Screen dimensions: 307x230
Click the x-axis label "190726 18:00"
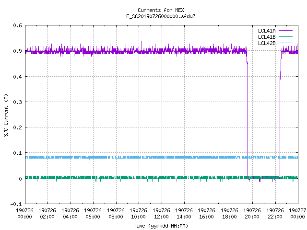click(229, 214)
